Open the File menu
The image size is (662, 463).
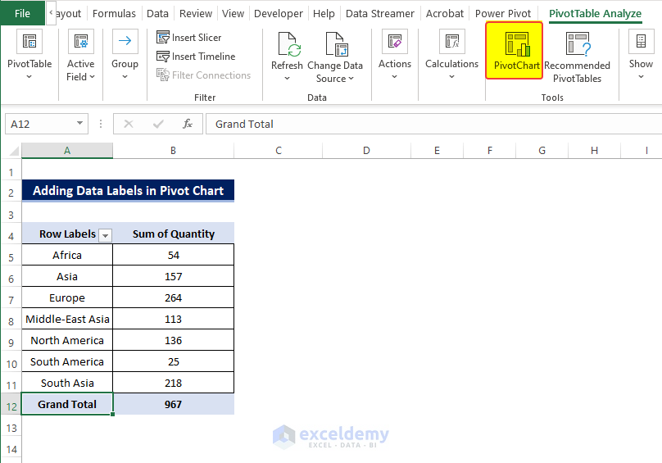(x=22, y=13)
